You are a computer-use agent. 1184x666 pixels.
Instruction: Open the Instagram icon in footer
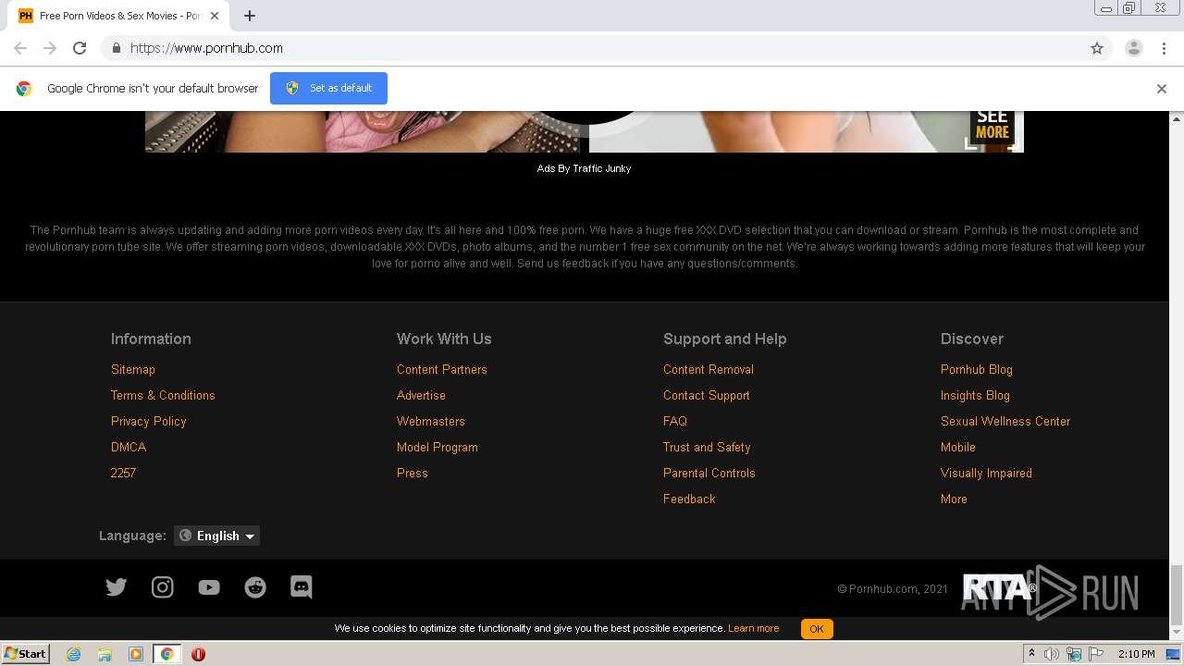tap(162, 587)
